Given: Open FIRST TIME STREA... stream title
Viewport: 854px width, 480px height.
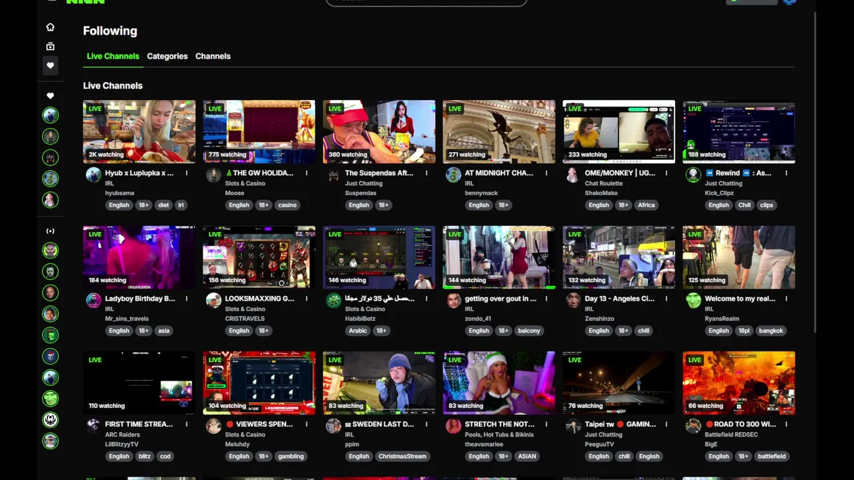Looking at the screenshot, I should [x=139, y=424].
